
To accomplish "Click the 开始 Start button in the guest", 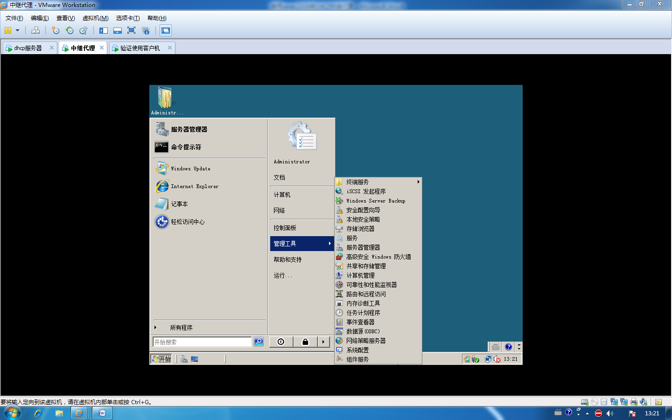I will [161, 359].
